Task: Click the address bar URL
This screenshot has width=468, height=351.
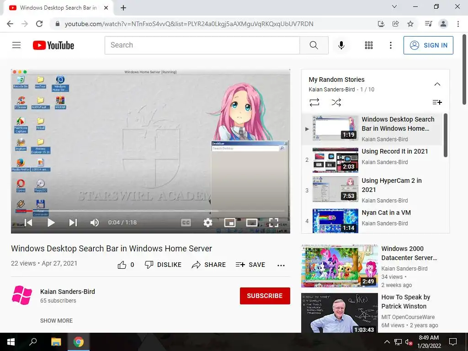Action: (189, 24)
